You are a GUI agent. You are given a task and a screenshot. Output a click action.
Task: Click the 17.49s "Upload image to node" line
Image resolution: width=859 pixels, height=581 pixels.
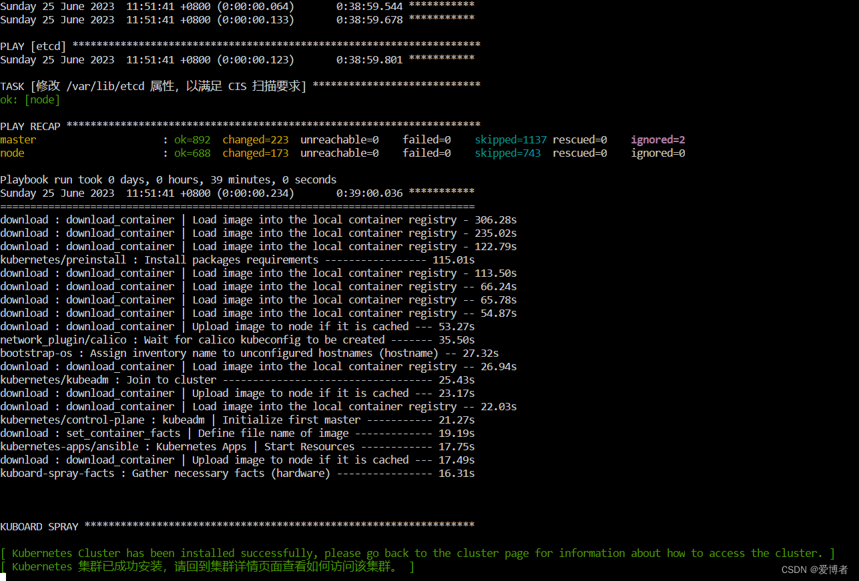pos(238,460)
